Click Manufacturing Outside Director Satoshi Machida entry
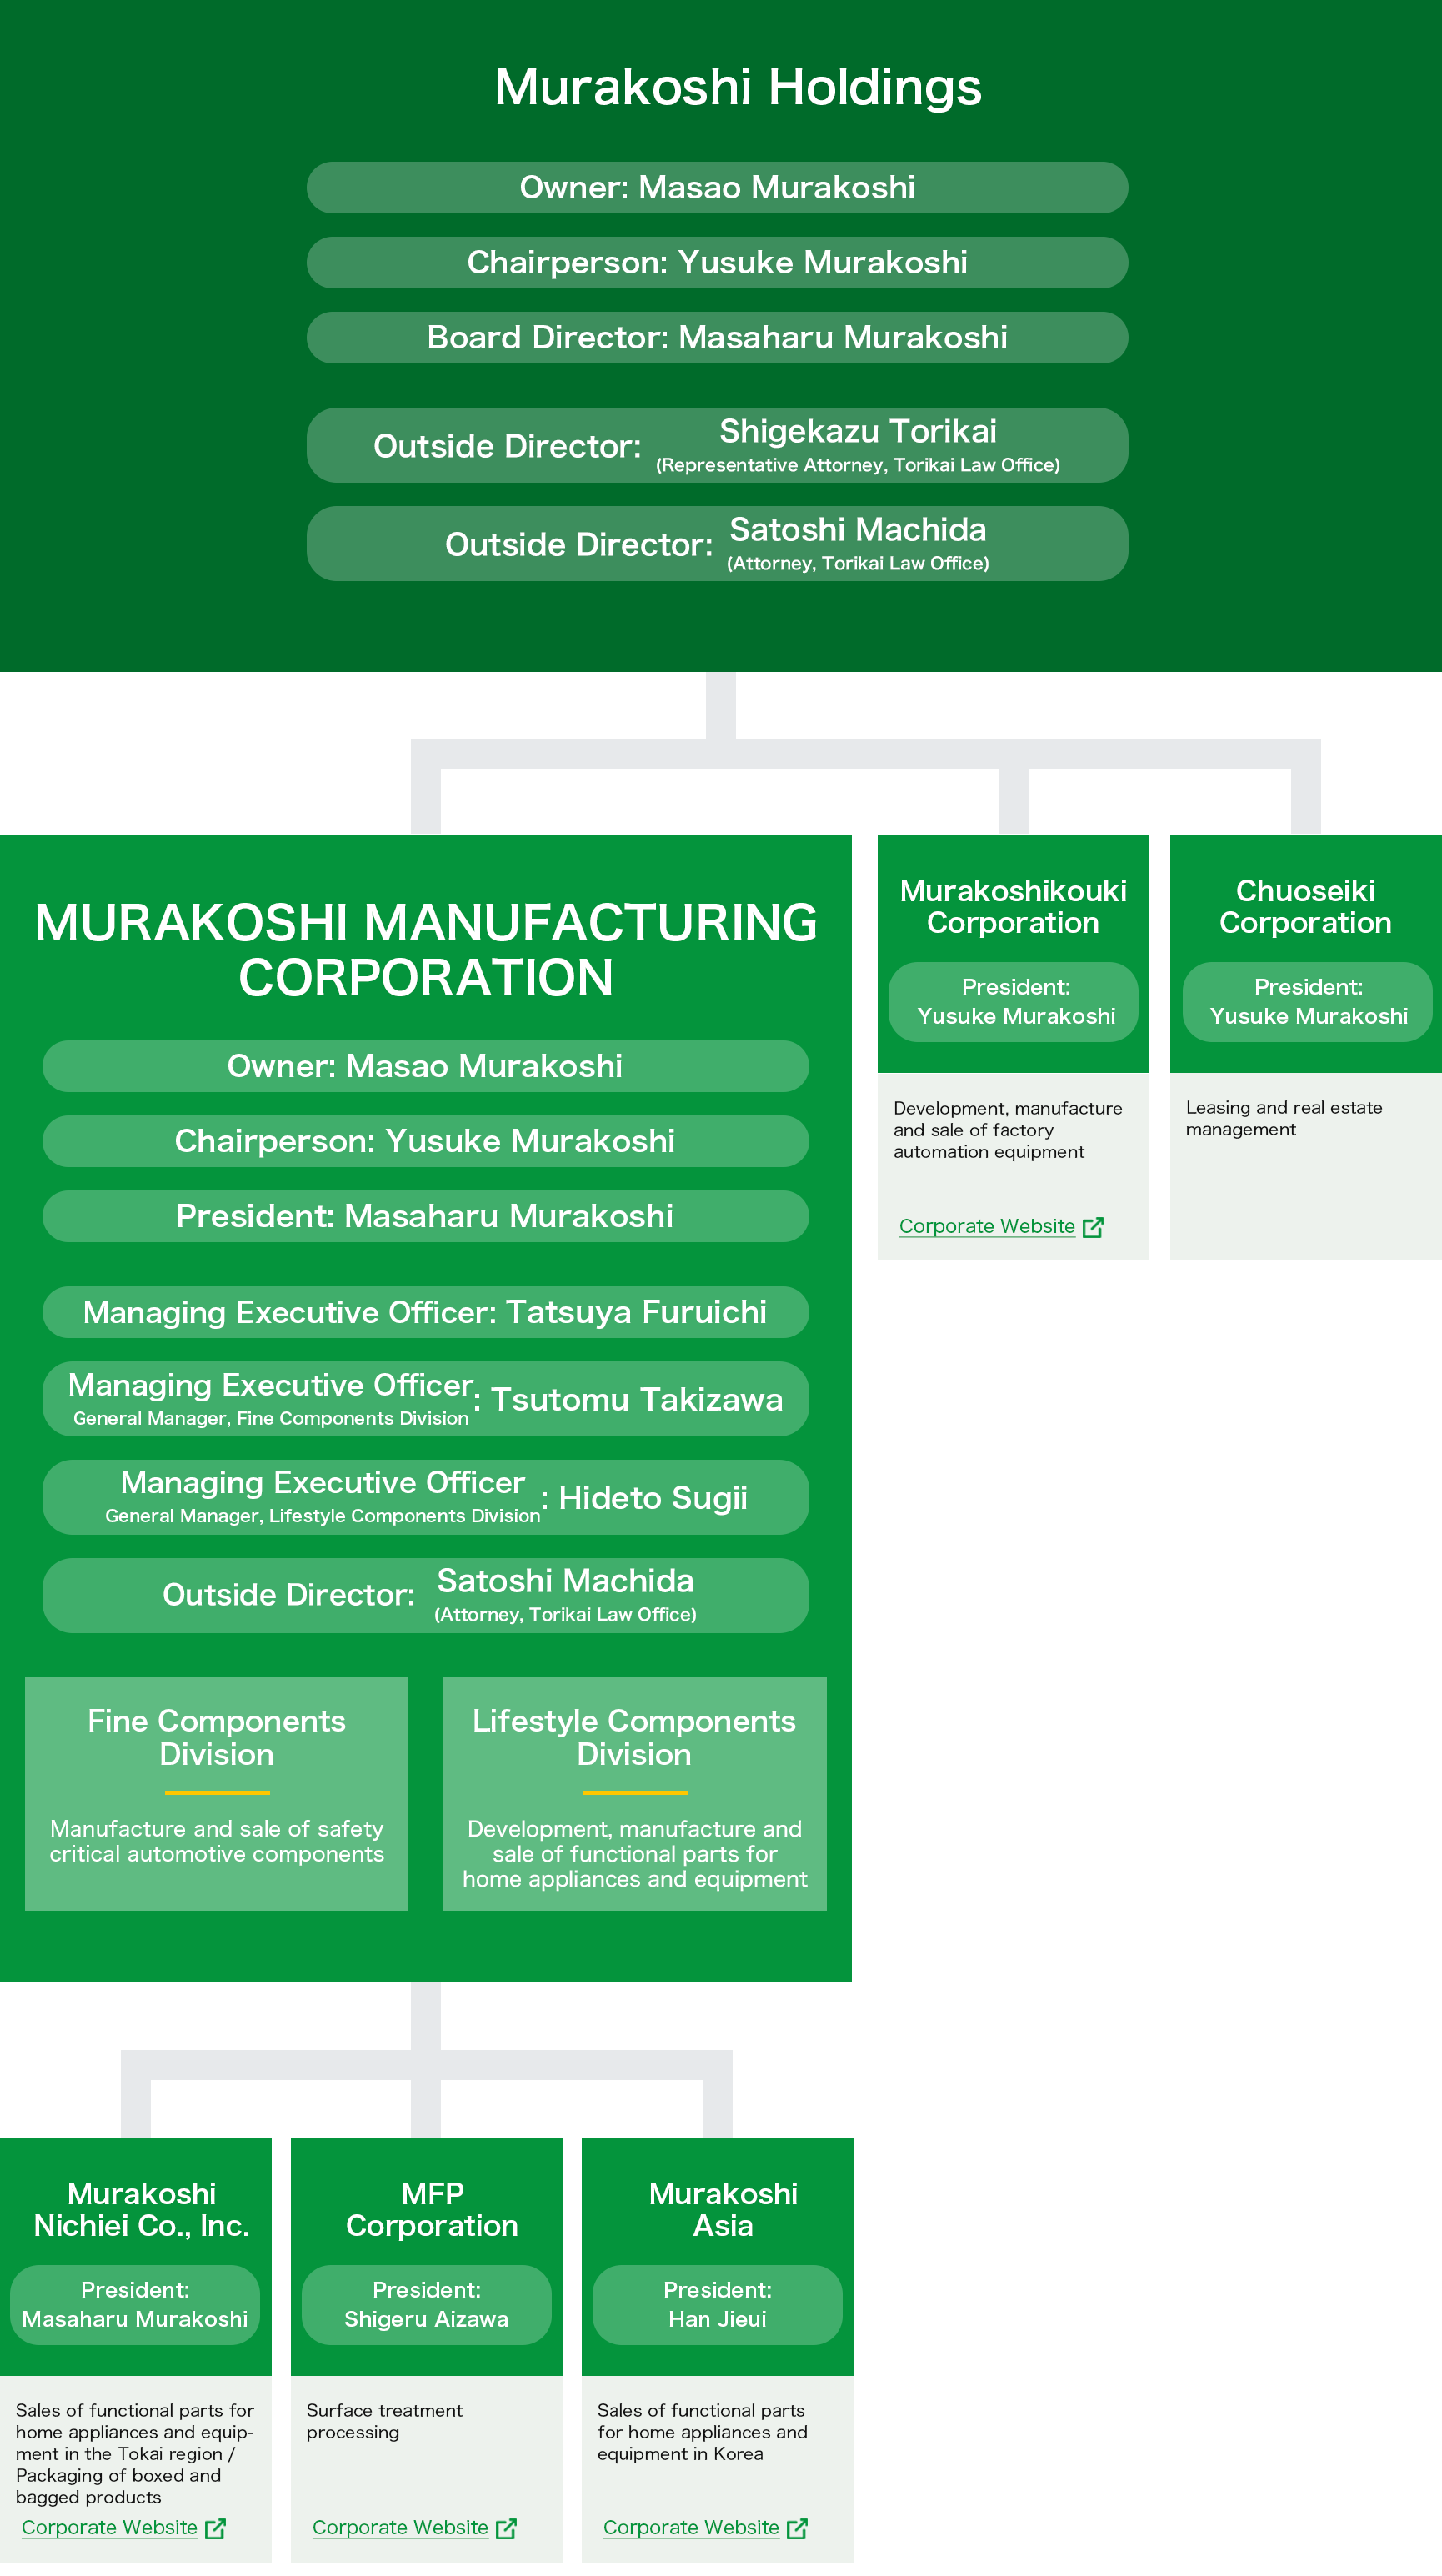Viewport: 1442px width, 2576px height. (425, 1595)
